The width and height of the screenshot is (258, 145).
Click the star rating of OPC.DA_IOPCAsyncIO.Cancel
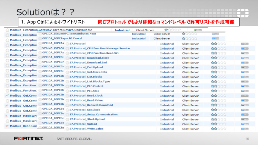(190, 38)
